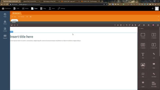Save the static page

click(14, 17)
